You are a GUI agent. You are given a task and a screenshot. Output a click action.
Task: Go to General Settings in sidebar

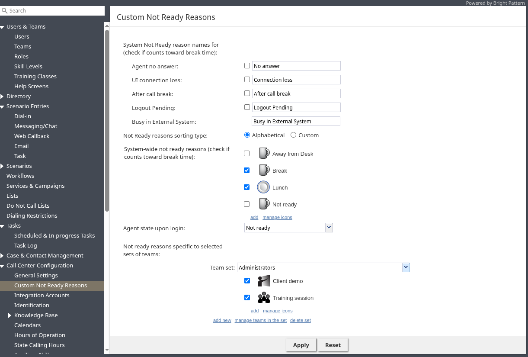pos(36,275)
